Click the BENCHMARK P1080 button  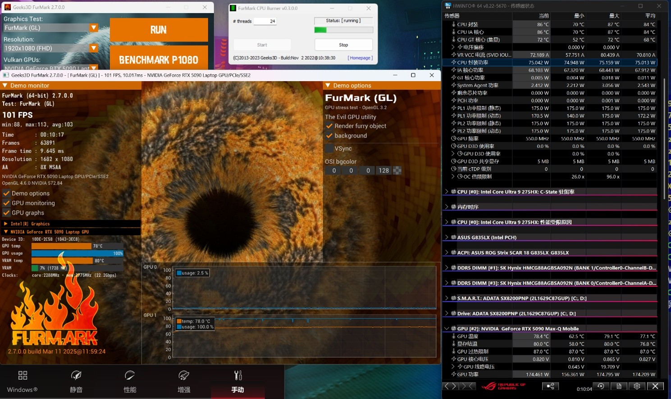pyautogui.click(x=159, y=59)
